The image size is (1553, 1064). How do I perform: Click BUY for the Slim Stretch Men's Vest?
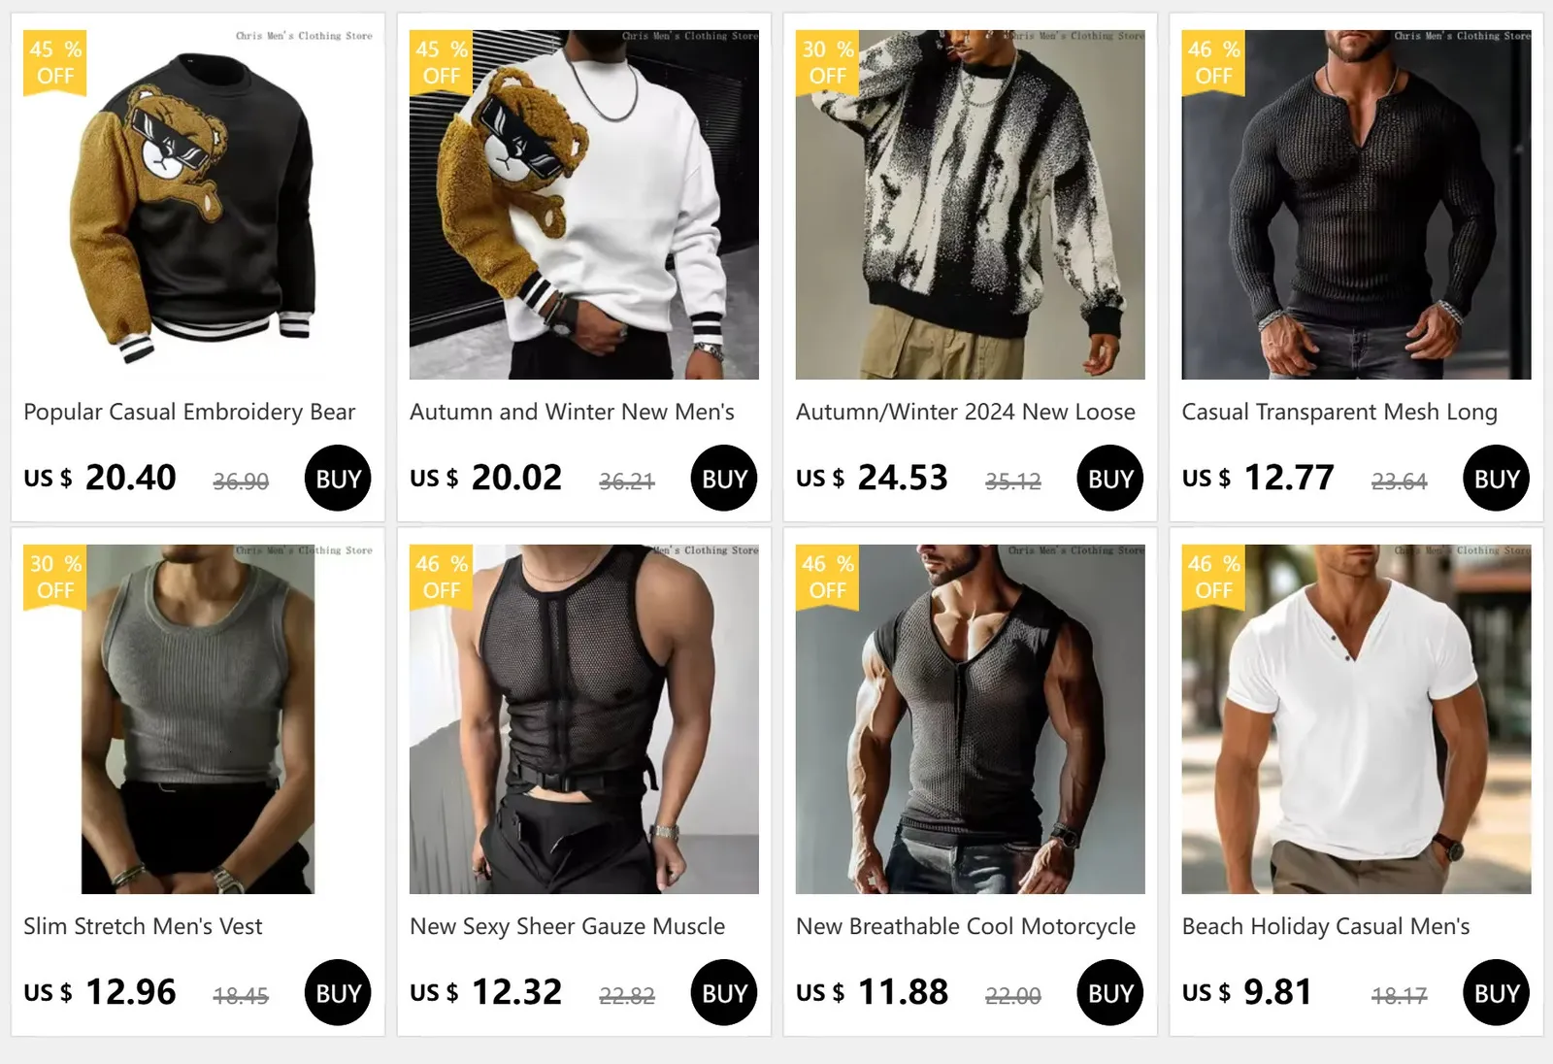point(338,993)
